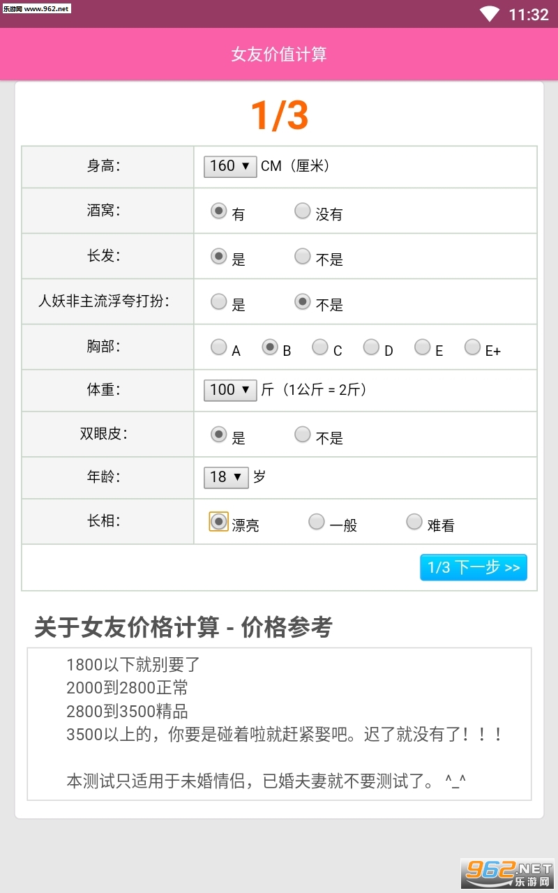This screenshot has width=558, height=893.
Task: Select chest size A radio
Action: [219, 347]
